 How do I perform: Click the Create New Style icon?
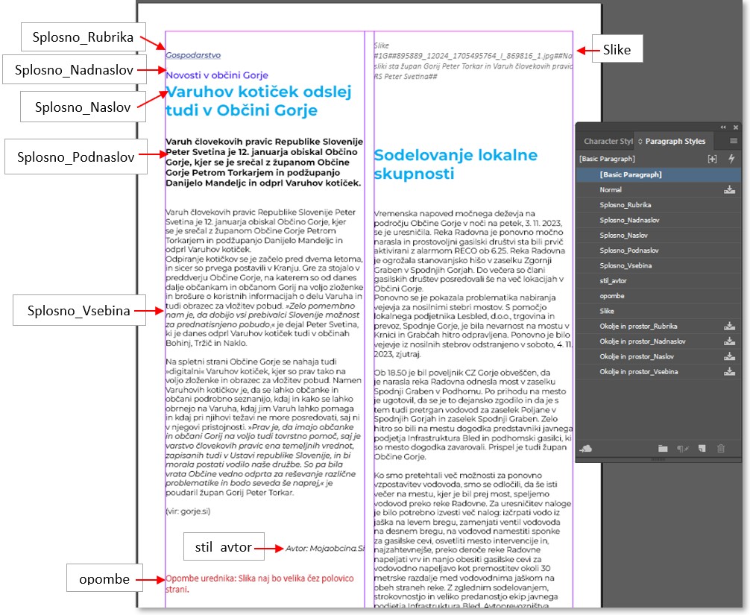pos(702,448)
